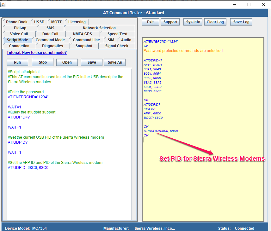Open the Diagnostics tab
The height and width of the screenshot is (231, 271).
(x=52, y=46)
